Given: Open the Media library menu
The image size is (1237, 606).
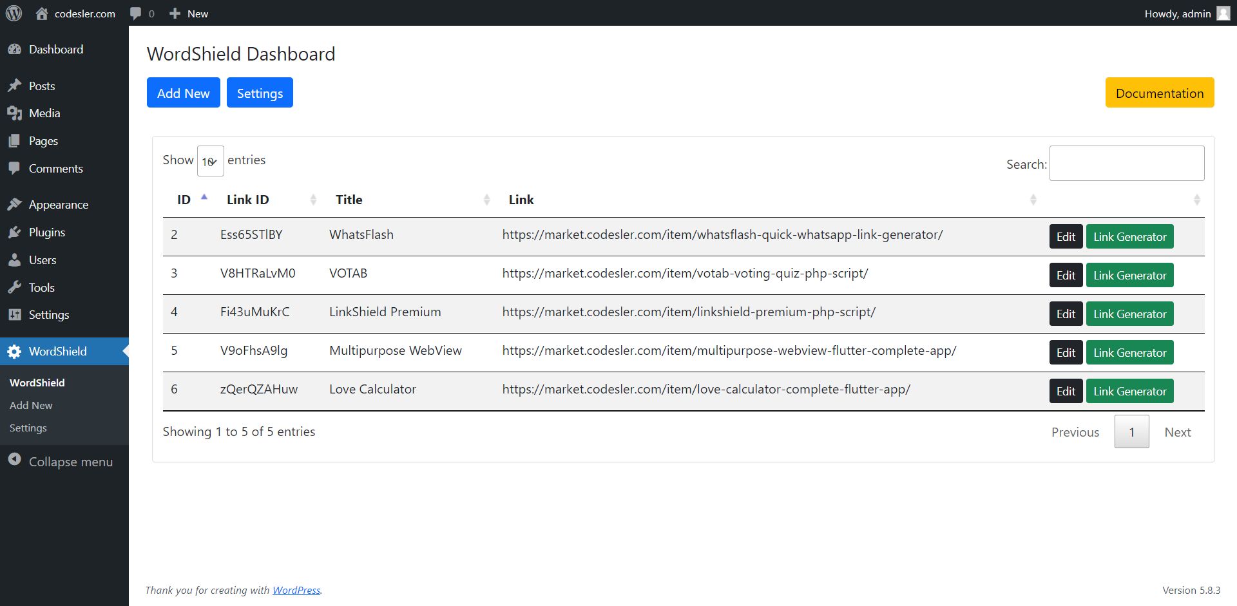Looking at the screenshot, I should click(x=44, y=113).
